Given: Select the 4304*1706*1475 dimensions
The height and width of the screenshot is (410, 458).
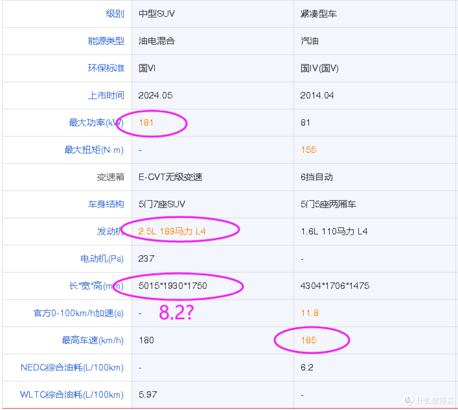Looking at the screenshot, I should point(335,286).
